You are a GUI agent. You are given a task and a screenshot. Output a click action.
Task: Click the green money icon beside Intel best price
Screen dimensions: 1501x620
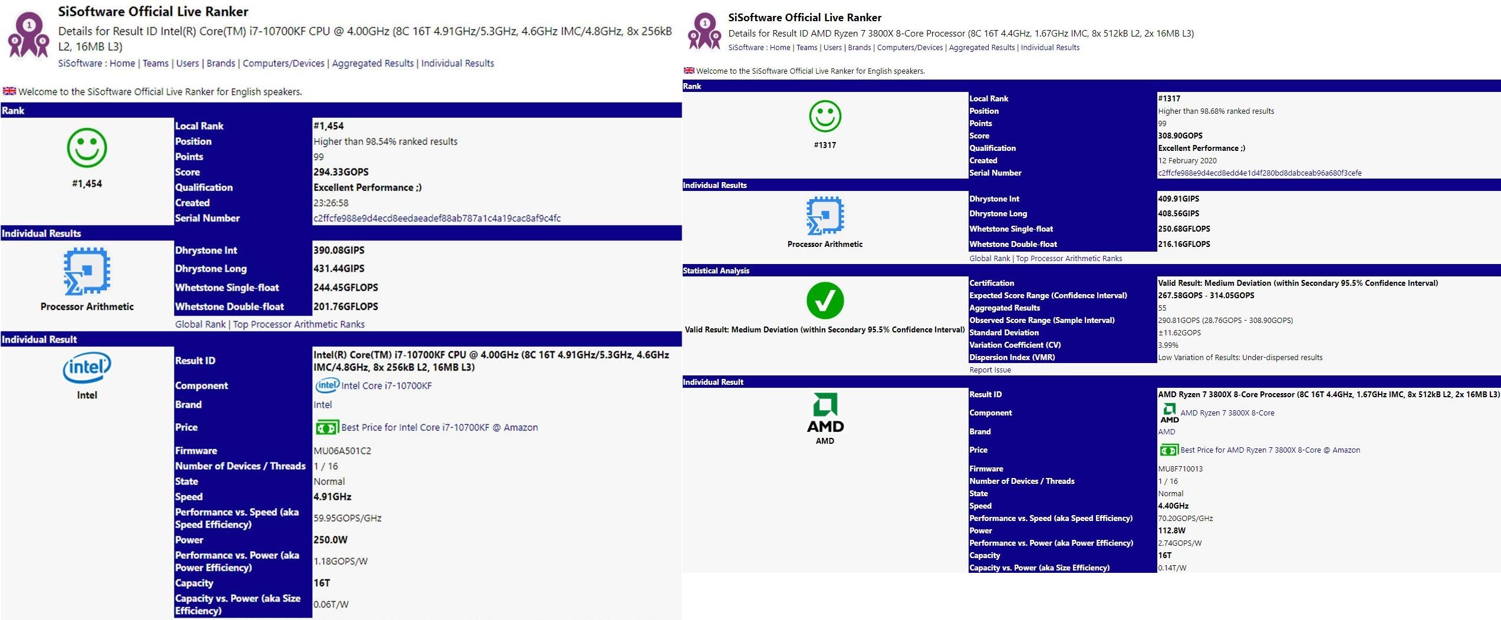[327, 427]
